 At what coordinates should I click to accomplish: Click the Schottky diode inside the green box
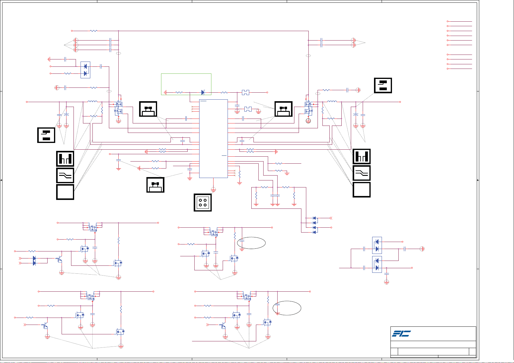(203, 92)
